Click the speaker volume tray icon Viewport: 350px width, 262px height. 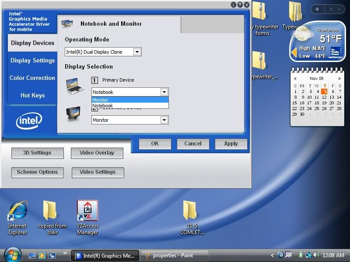point(316,255)
